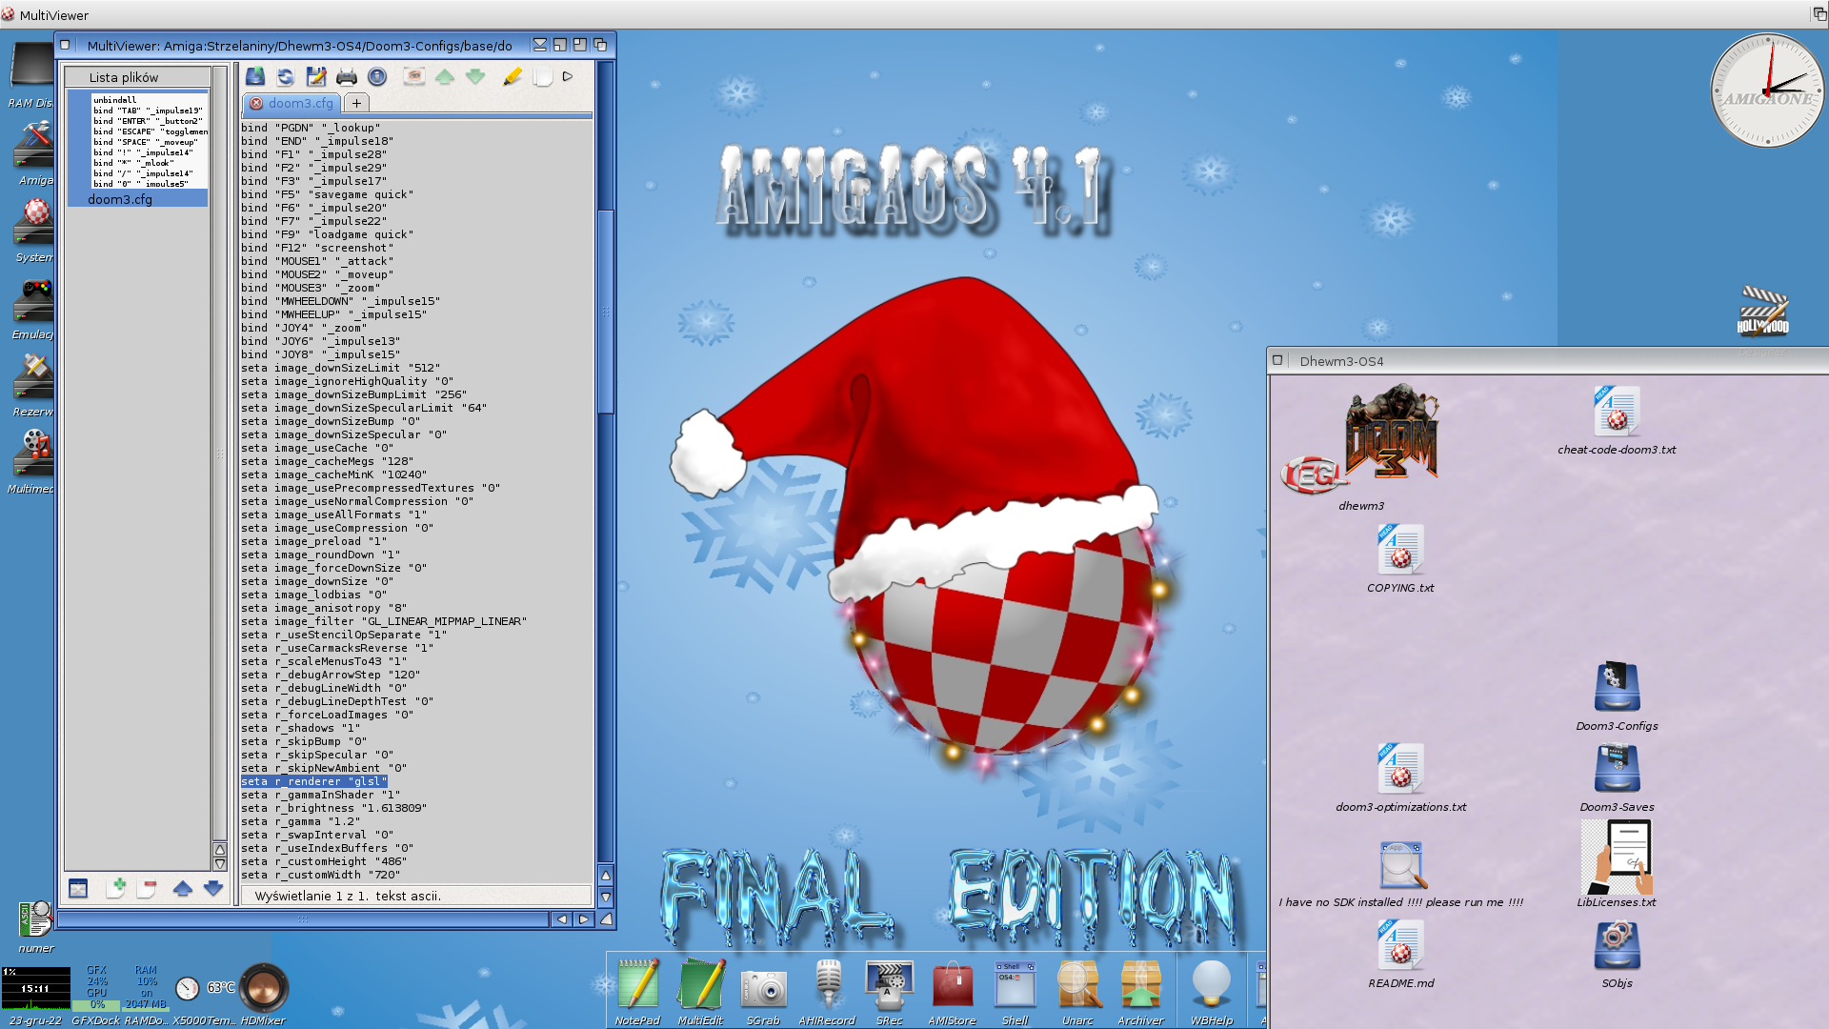Viewport: 1829px width, 1029px height.
Task: Go to next file with green down arrow
Action: coord(475,76)
